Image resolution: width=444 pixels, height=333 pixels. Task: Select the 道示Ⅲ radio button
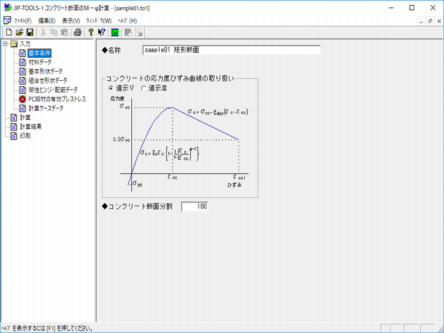(144, 88)
